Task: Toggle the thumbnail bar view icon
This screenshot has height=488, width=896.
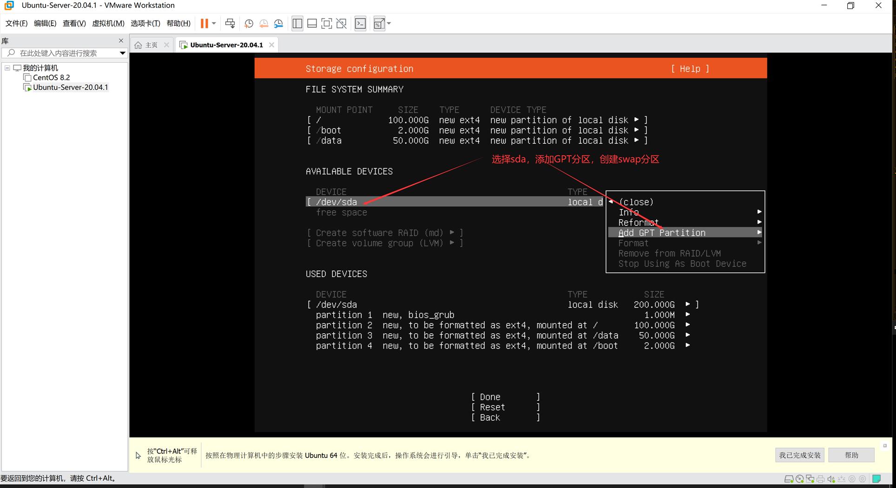Action: [312, 23]
